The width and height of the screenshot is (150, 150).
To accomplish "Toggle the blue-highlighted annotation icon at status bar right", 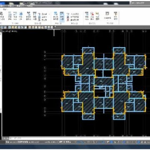I will (139, 142).
